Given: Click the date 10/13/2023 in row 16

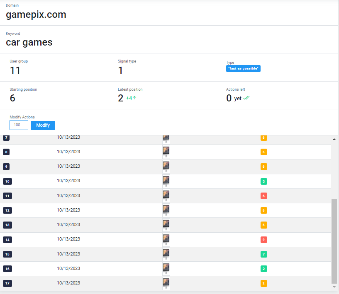Looking at the screenshot, I should (68, 269).
